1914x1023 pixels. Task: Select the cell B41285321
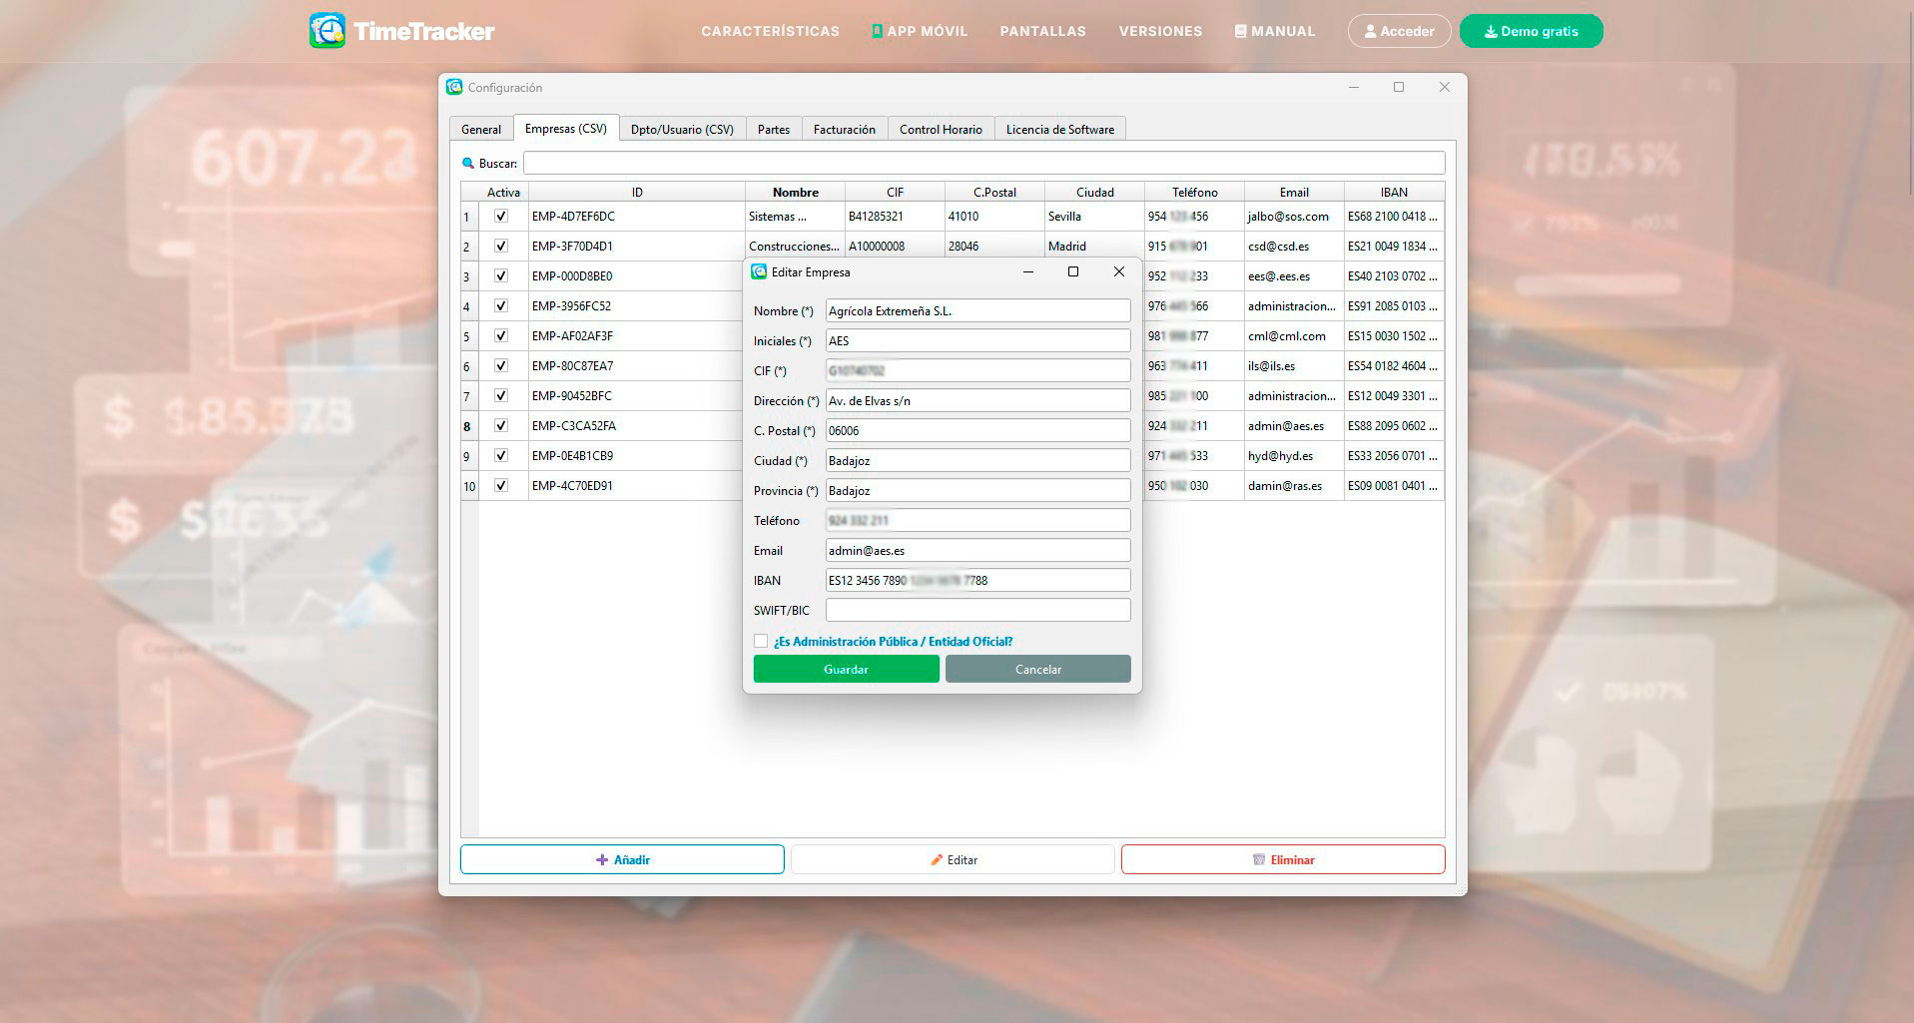pos(895,216)
